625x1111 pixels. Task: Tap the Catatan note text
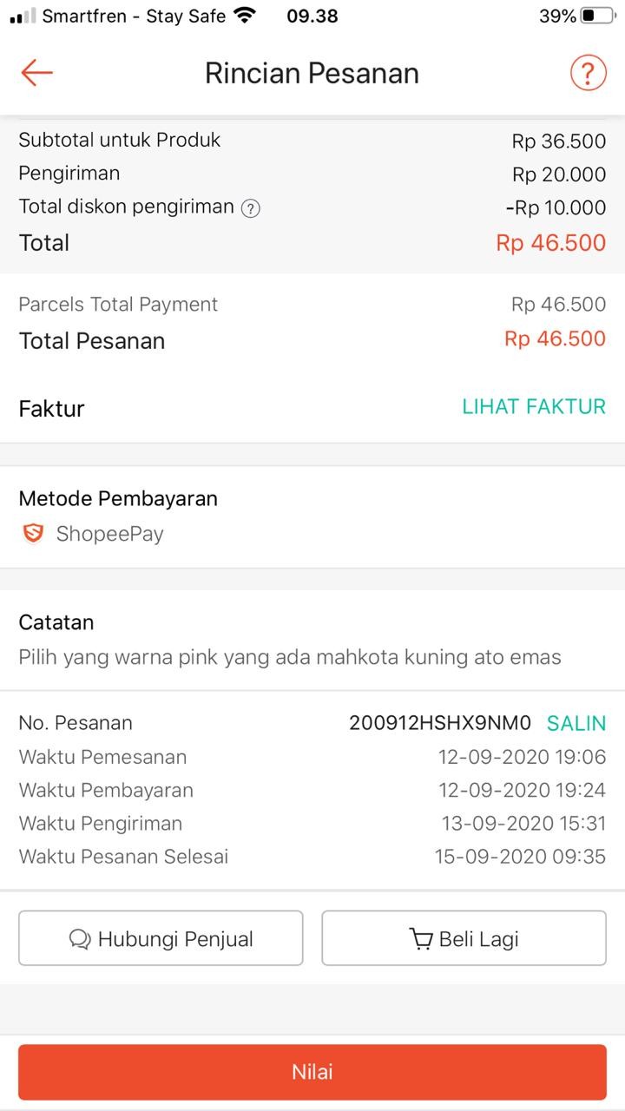(290, 657)
